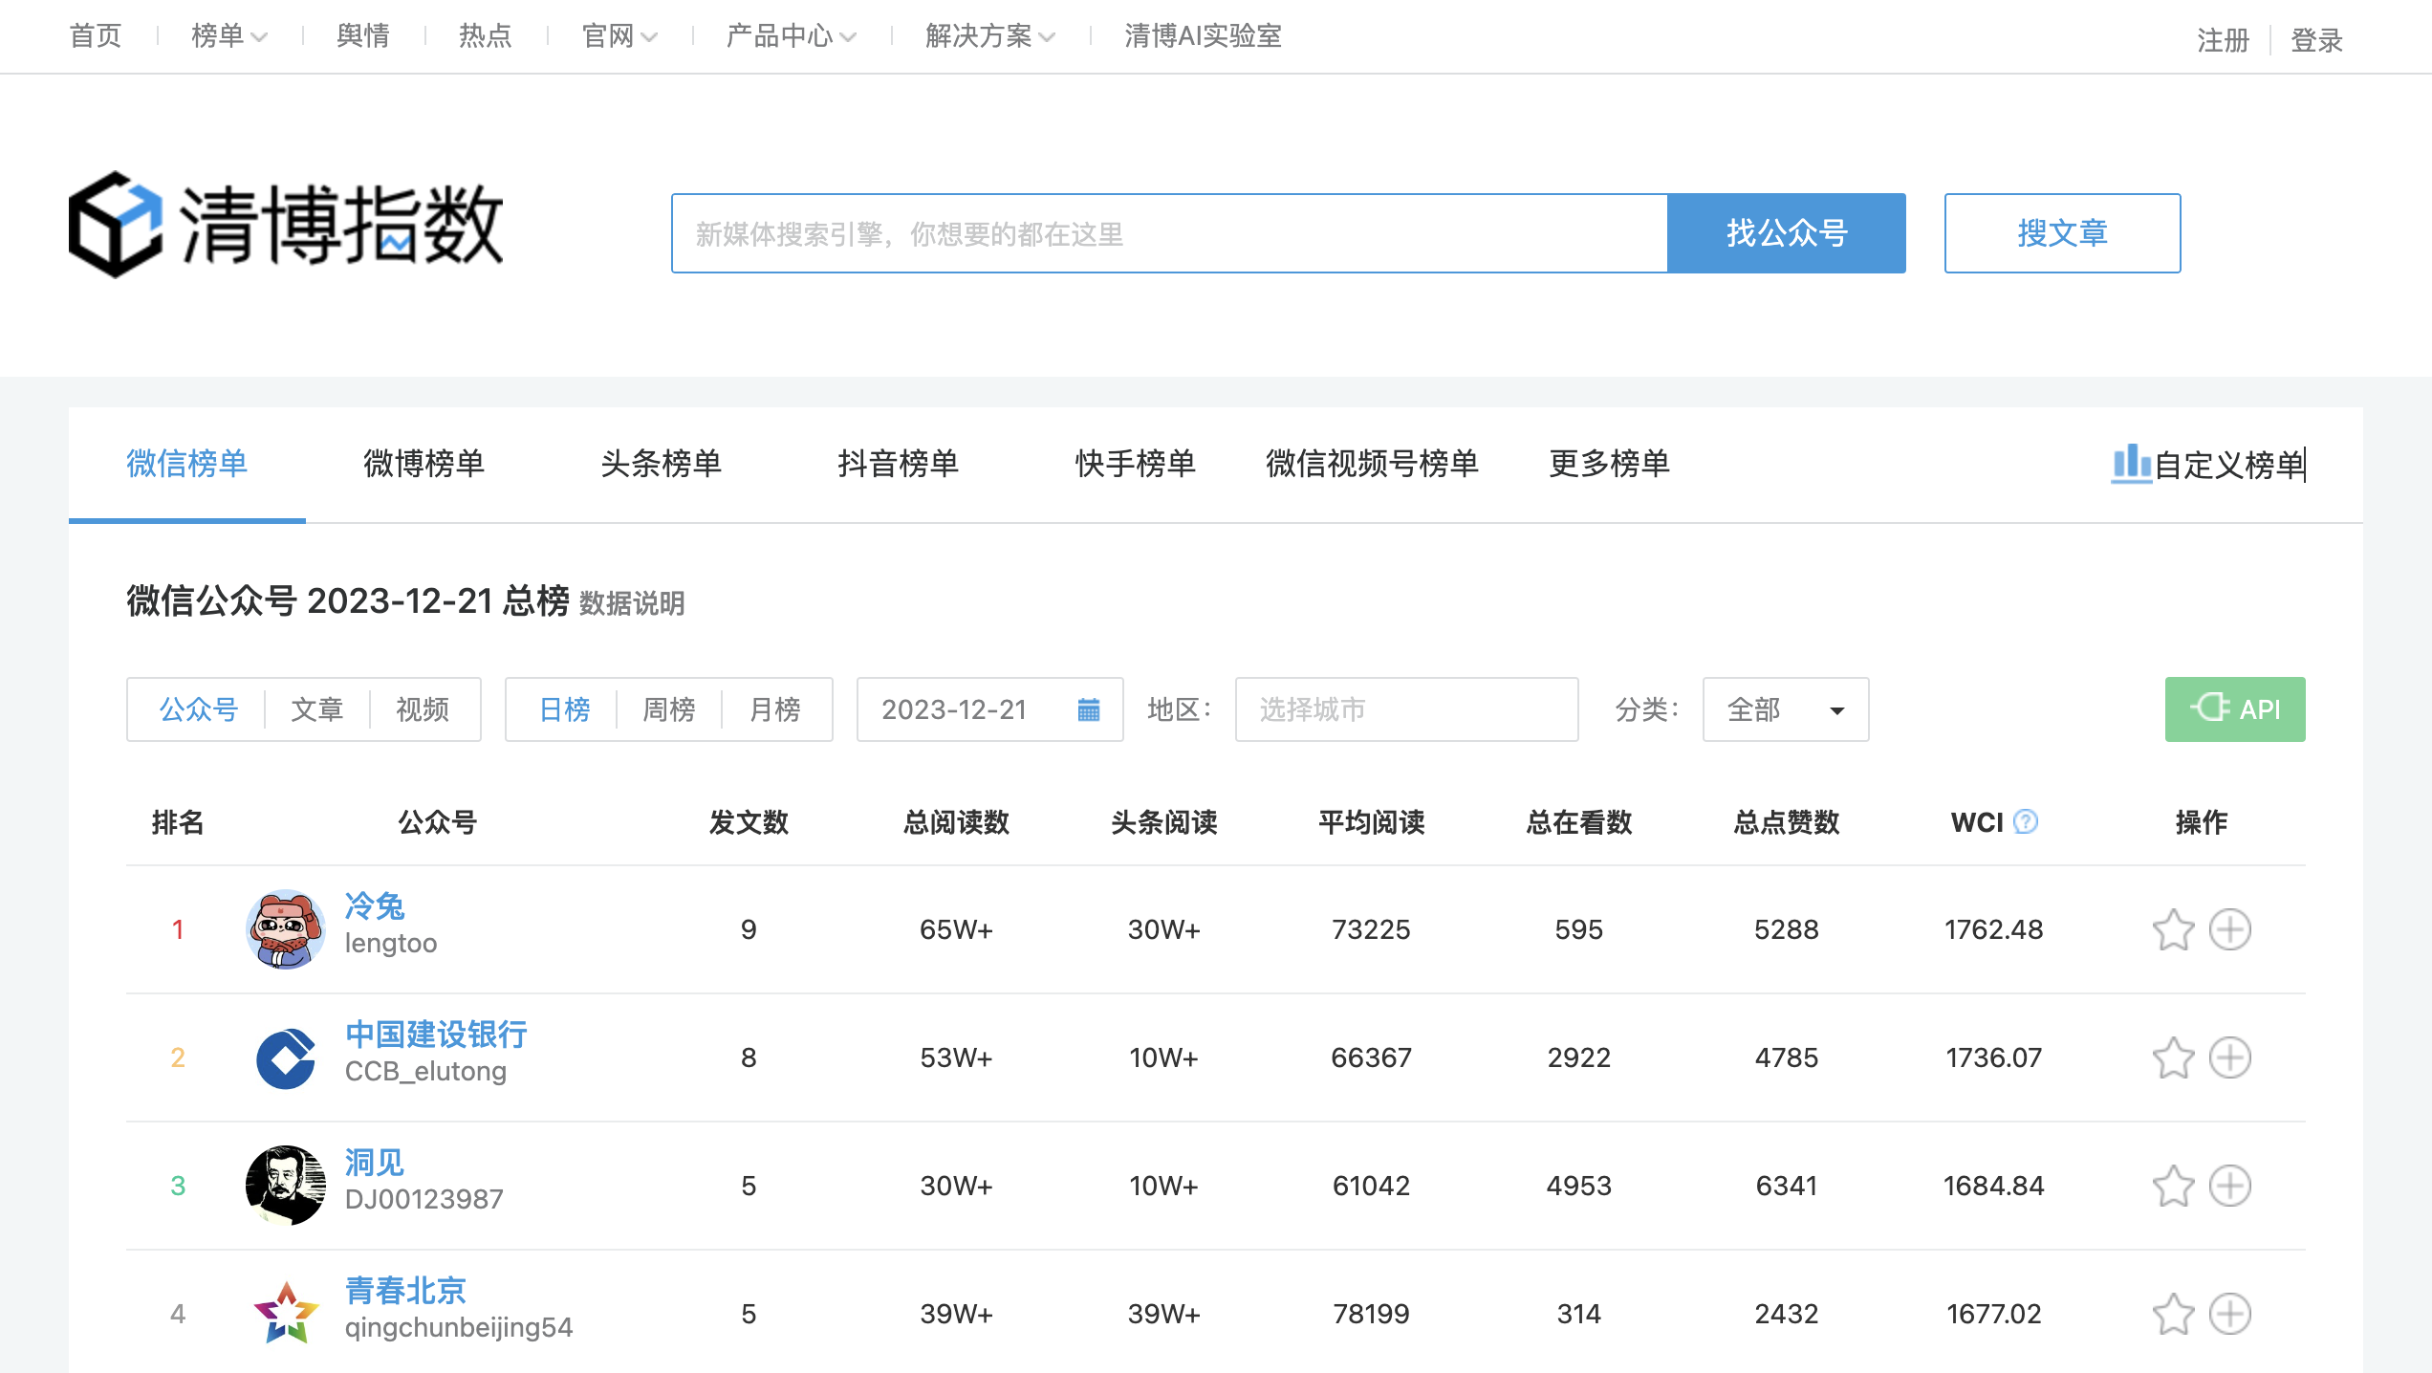This screenshot has width=2432, height=1373.
Task: Click the WCI value 1762.48
Action: (1994, 929)
